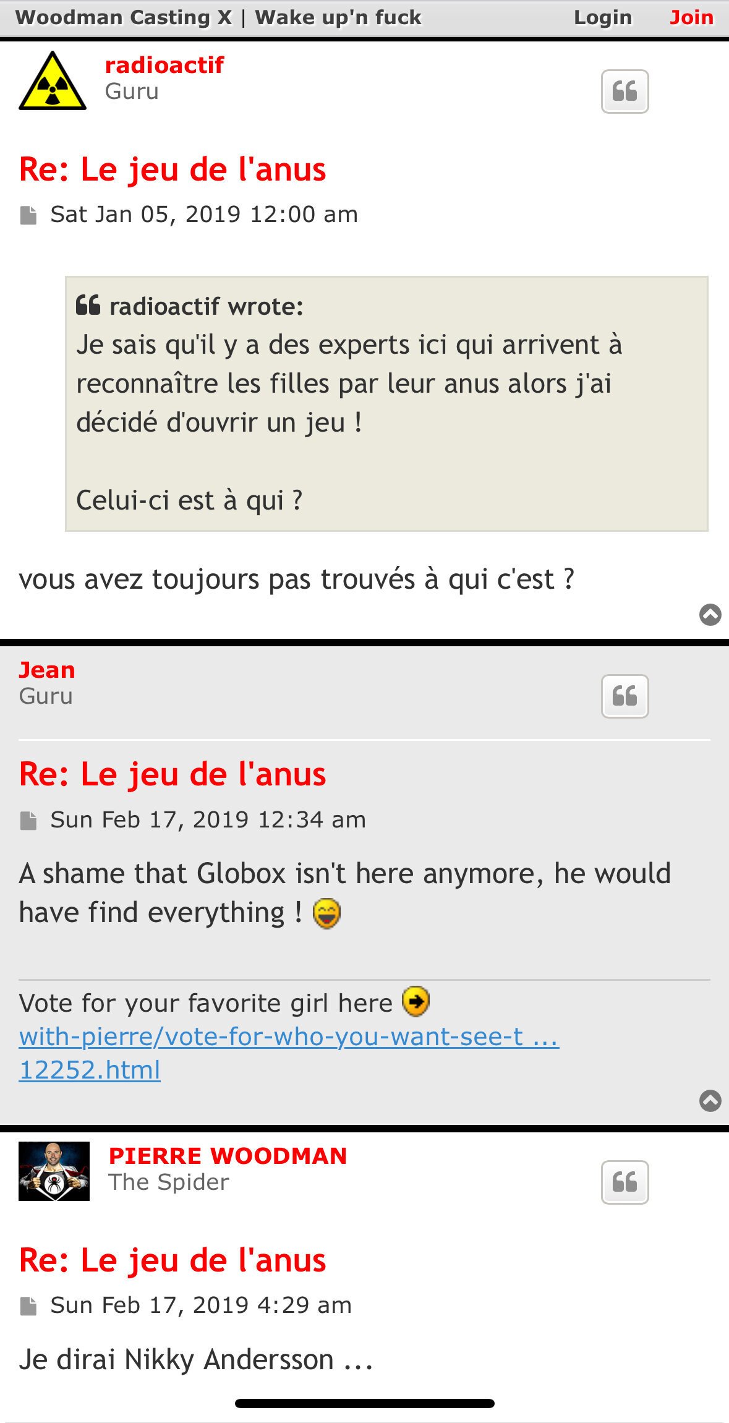Image resolution: width=729 pixels, height=1423 pixels.
Task: Open post icon beside Feb 17 12:34 am
Action: [x=28, y=821]
